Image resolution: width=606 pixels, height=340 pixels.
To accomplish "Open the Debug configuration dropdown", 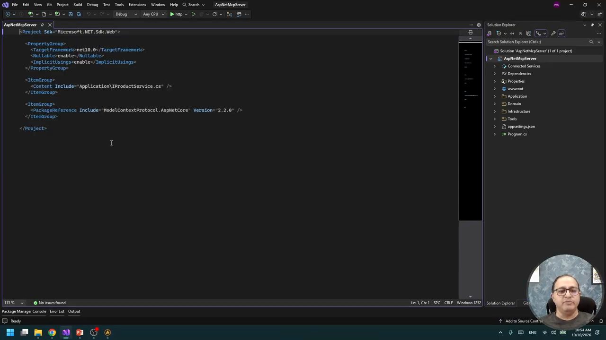I will (126, 14).
